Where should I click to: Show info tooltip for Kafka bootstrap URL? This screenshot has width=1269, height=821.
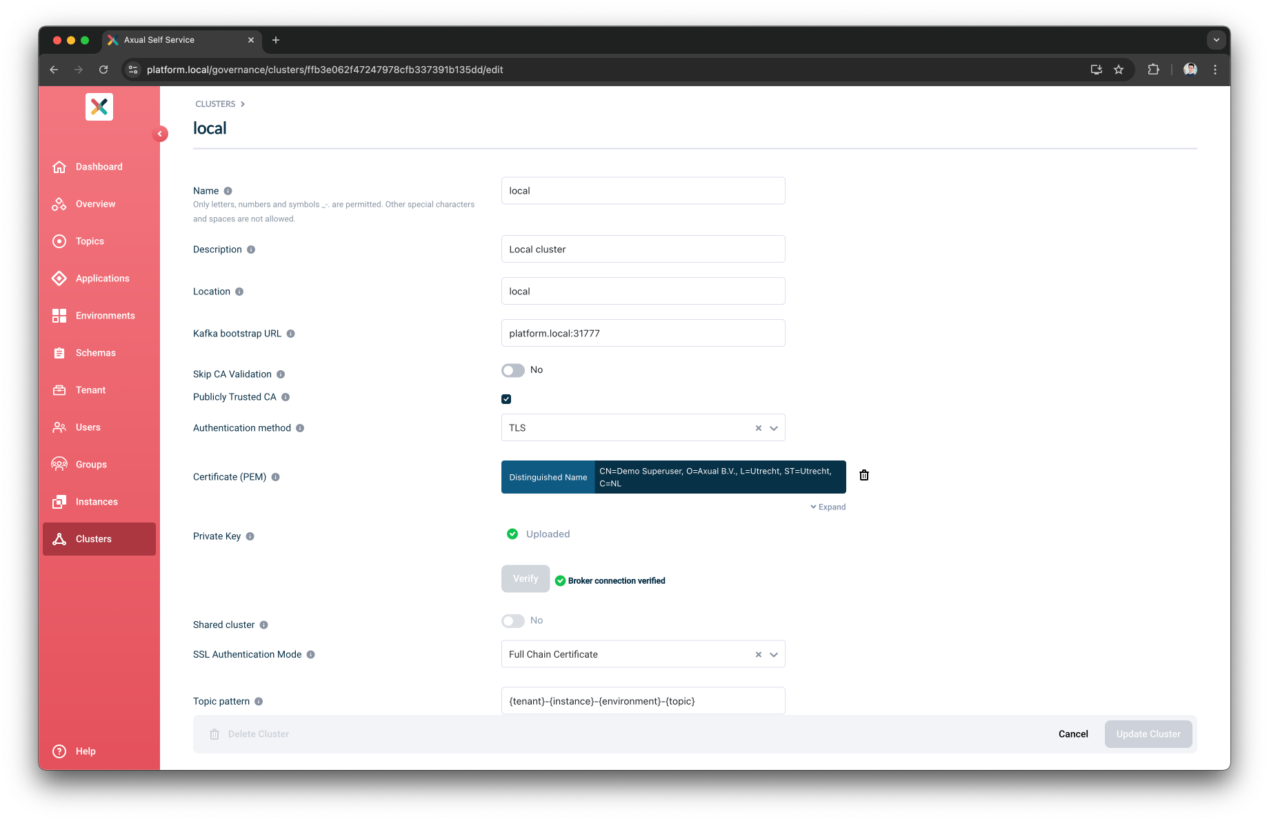pyautogui.click(x=290, y=334)
